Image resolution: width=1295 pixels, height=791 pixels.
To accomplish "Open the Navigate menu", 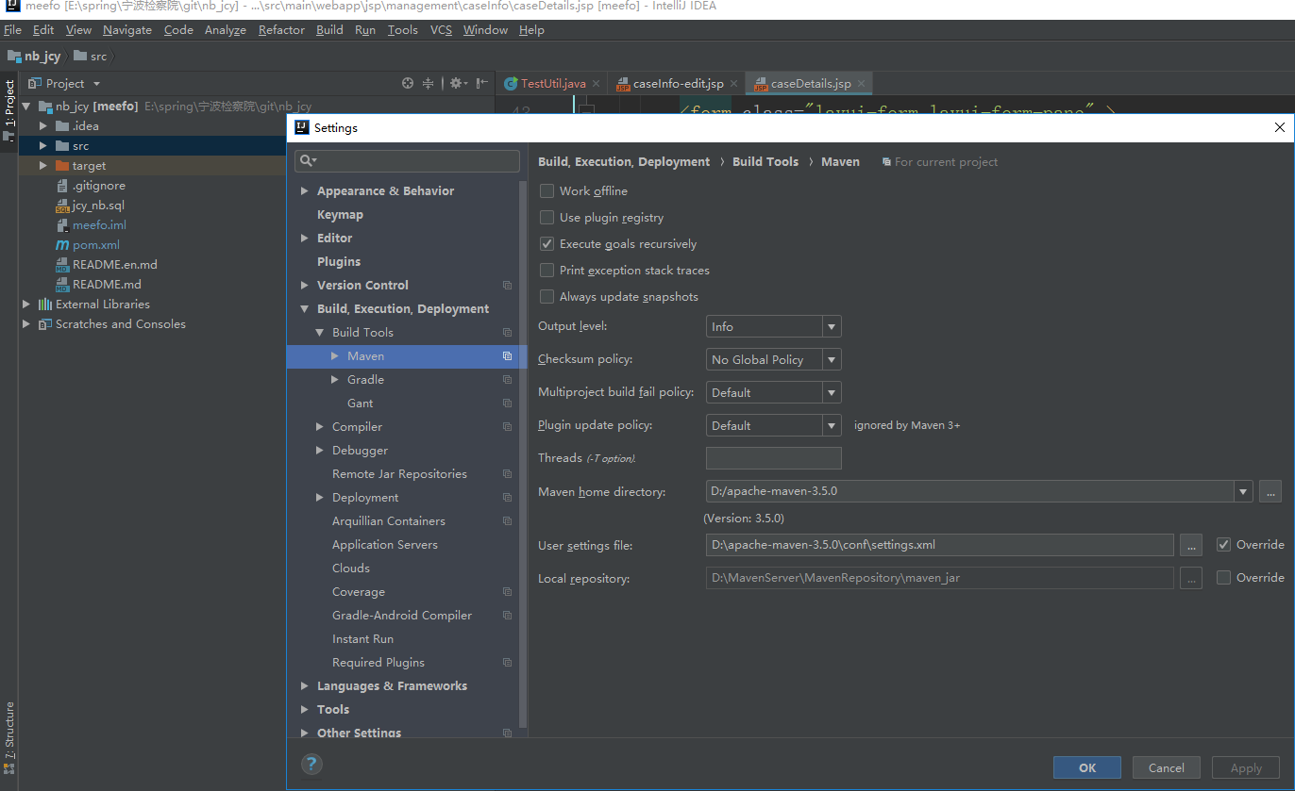I will 127,30.
